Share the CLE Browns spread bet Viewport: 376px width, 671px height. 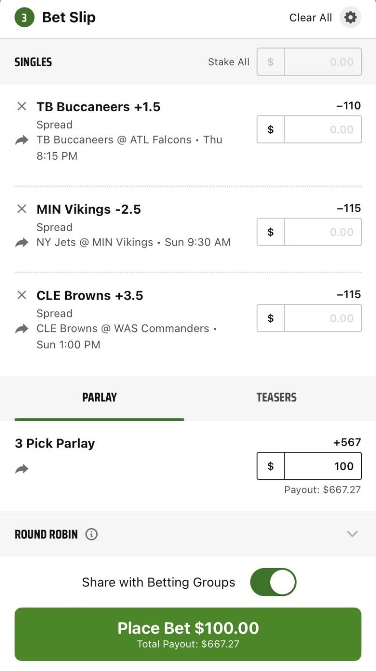(22, 329)
